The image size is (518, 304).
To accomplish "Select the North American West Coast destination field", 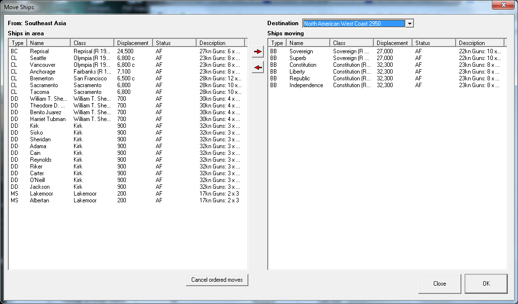I will tap(354, 23).
